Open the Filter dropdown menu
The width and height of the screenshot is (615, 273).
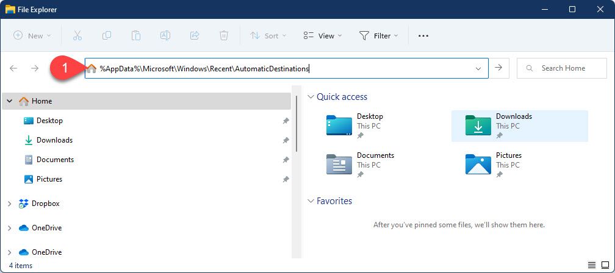(x=378, y=35)
